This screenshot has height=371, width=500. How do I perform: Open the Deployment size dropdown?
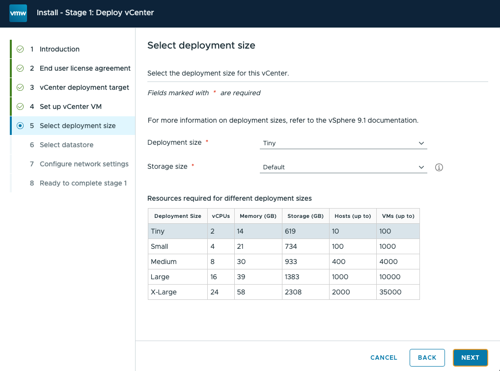(343, 143)
